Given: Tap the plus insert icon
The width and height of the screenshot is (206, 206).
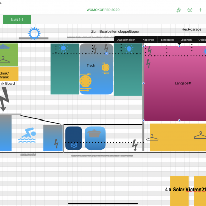Looking at the screenshot, I should 200,10.
